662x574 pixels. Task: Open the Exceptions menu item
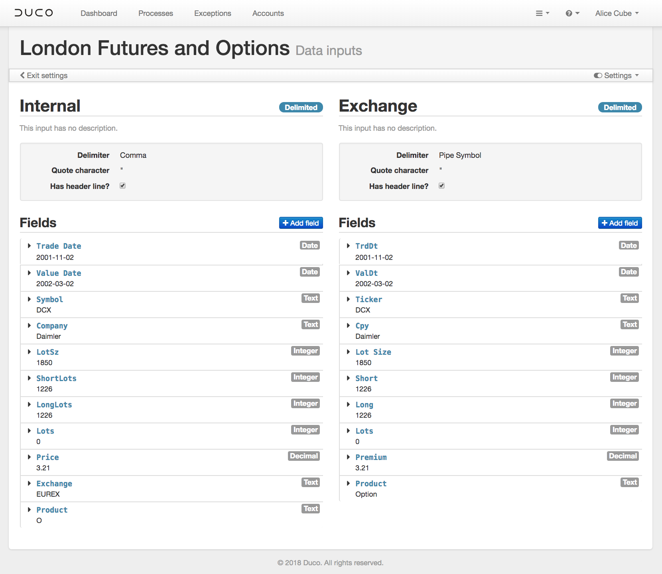point(213,13)
